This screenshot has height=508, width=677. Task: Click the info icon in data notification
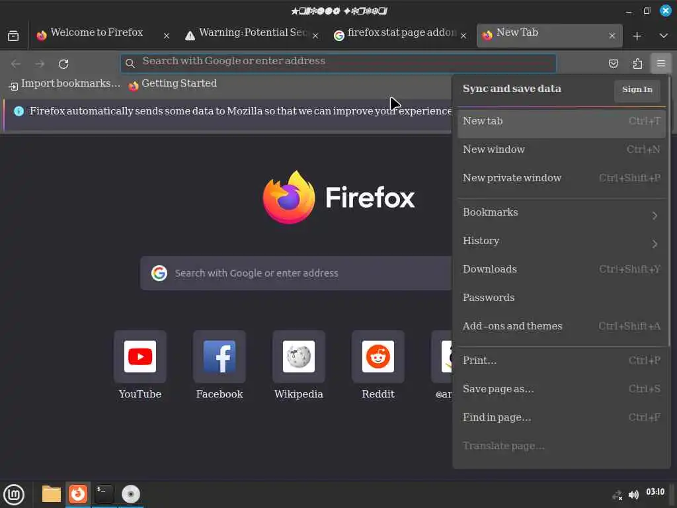19,111
